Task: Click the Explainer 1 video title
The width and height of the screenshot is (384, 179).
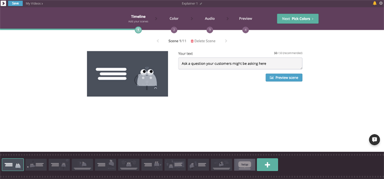Action: 190,4
